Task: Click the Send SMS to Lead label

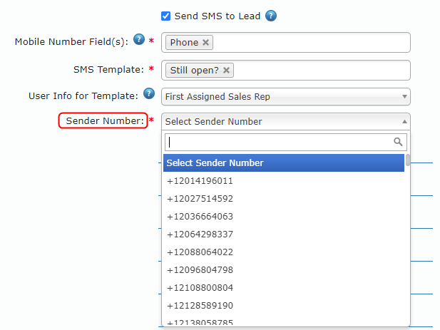Action: (218, 16)
